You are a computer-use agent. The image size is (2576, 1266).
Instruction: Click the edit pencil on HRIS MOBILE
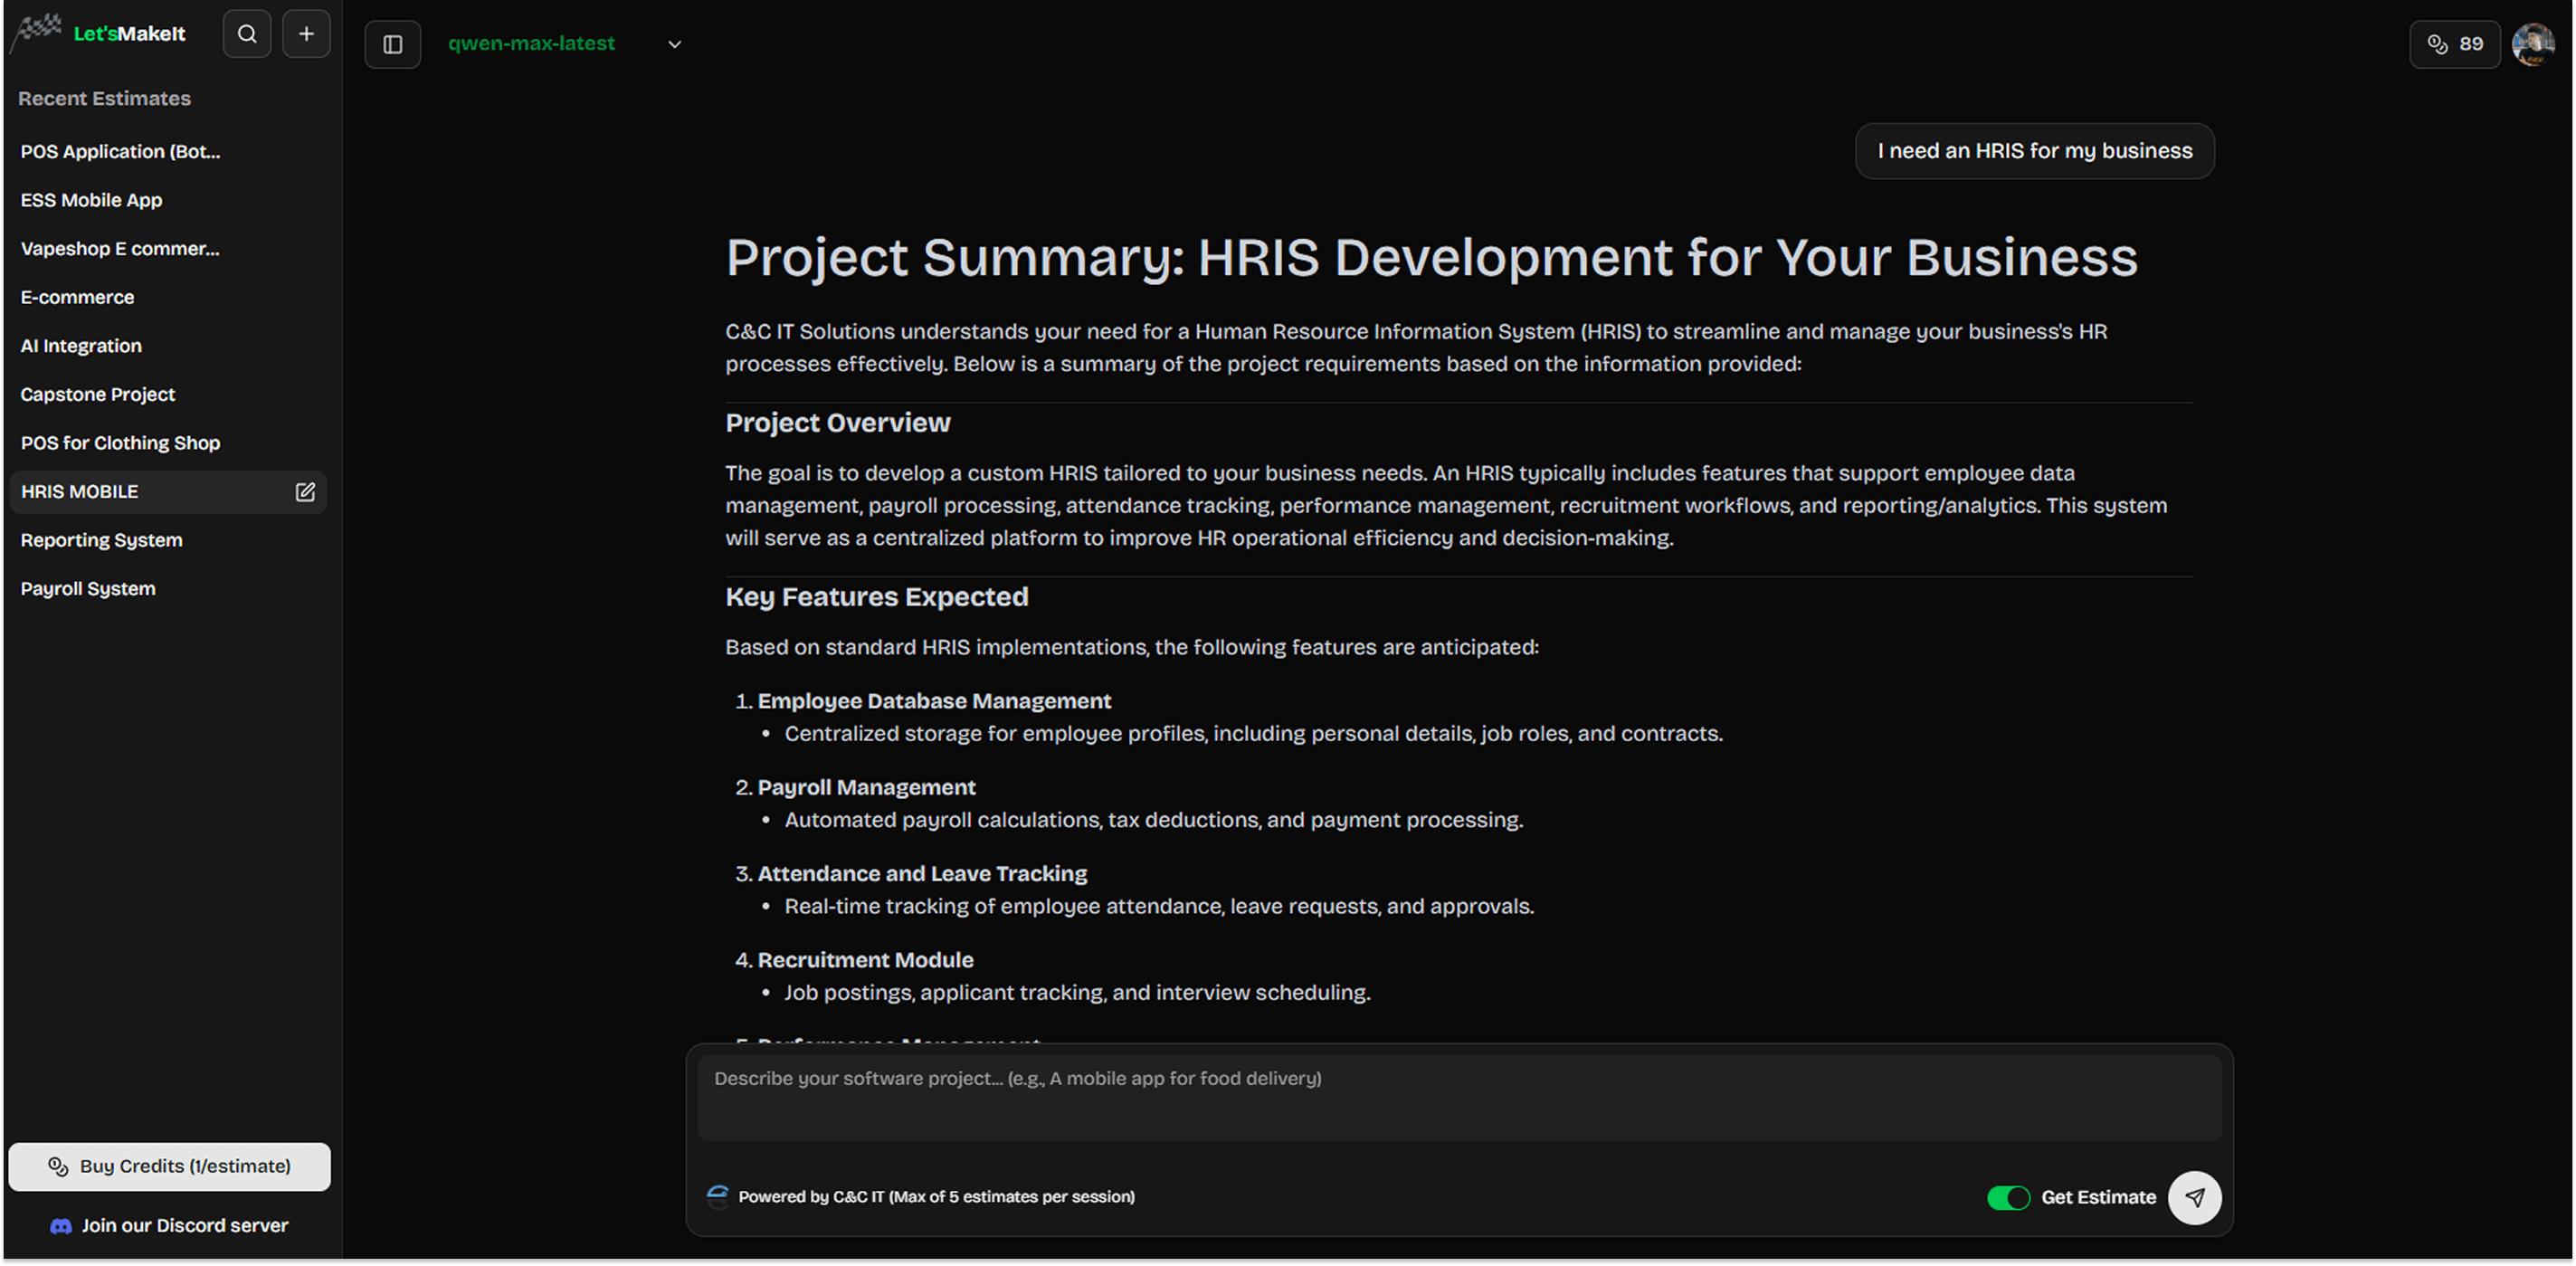[x=304, y=492]
